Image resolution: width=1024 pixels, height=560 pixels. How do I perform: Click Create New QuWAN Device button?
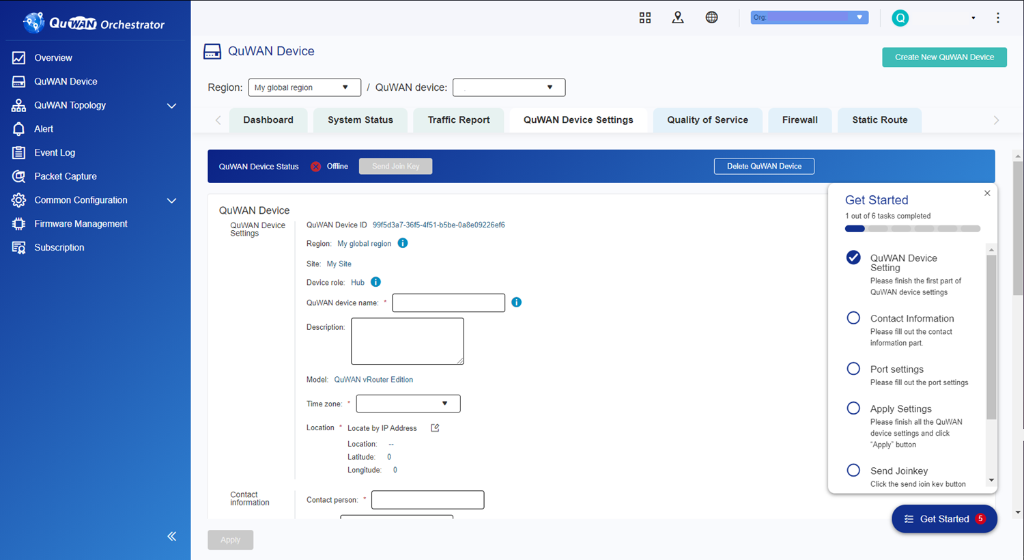pos(944,57)
